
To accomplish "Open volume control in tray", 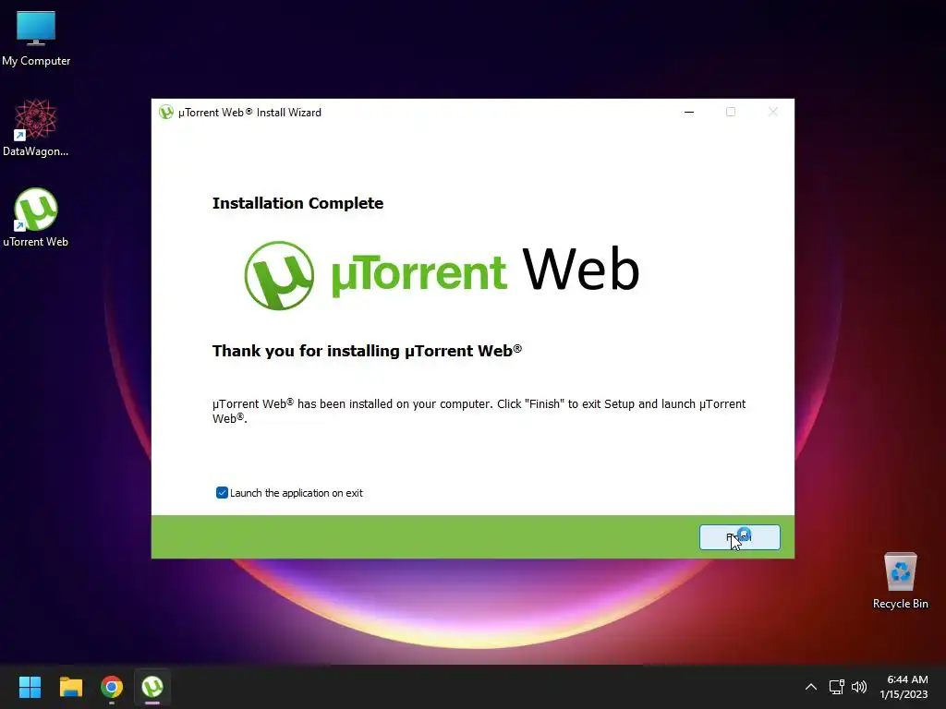I will (859, 687).
